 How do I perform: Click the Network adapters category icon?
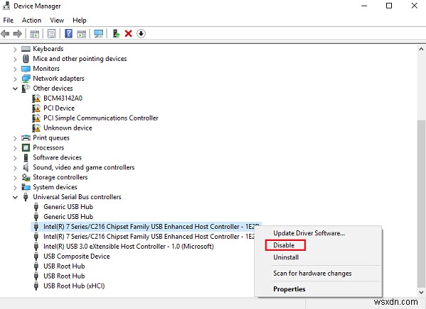(x=26, y=79)
